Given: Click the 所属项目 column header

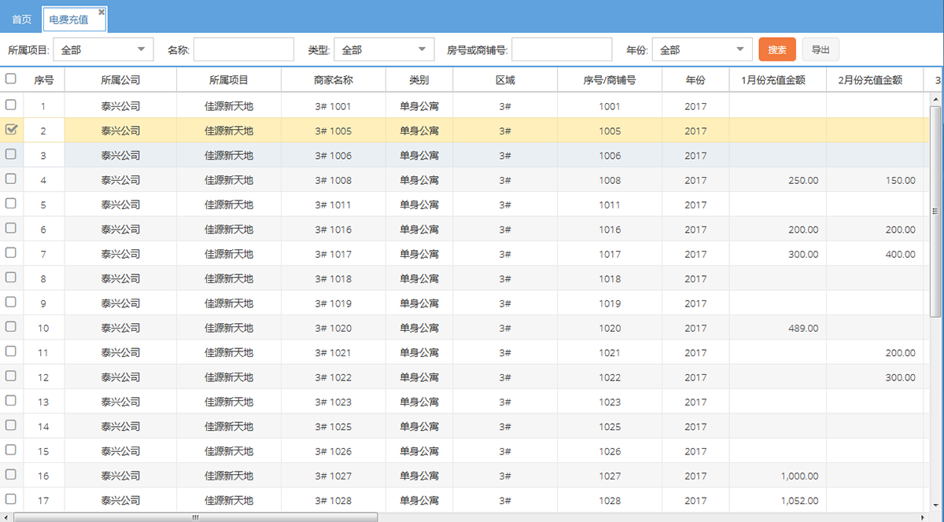Looking at the screenshot, I should click(229, 80).
